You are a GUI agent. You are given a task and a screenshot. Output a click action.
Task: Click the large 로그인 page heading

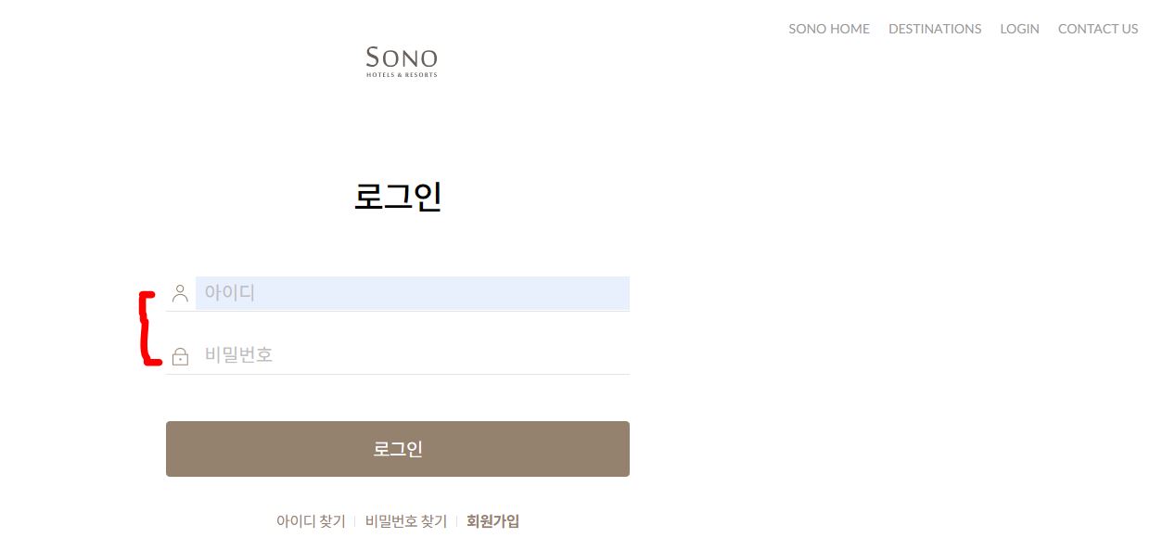pos(398,197)
